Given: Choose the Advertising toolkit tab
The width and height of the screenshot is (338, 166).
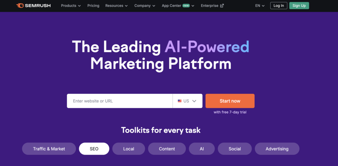Looking at the screenshot, I should pos(277,149).
